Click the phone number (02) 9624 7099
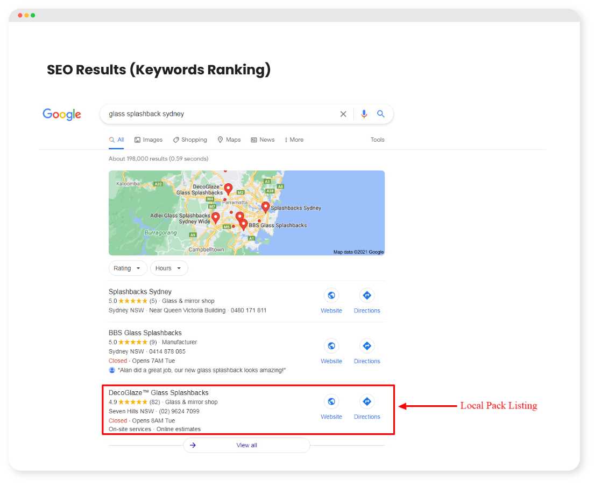594x485 pixels. pyautogui.click(x=179, y=411)
